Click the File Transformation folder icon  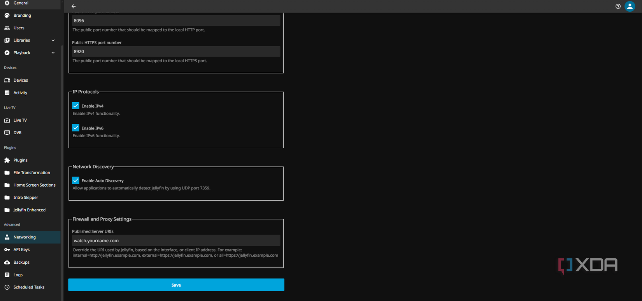pos(7,172)
